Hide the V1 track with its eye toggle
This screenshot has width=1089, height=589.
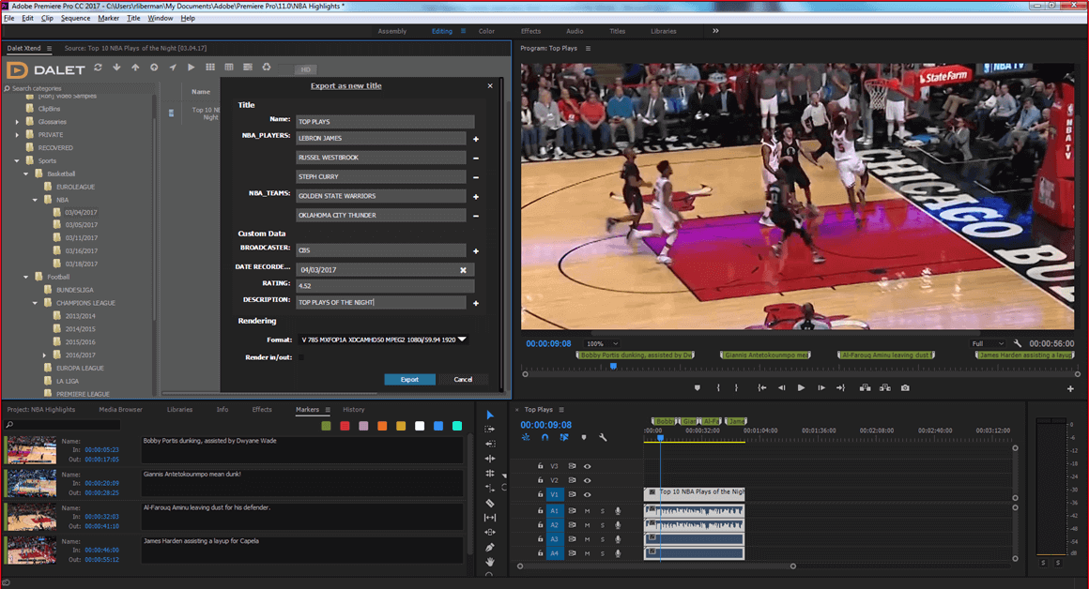pyautogui.click(x=587, y=495)
